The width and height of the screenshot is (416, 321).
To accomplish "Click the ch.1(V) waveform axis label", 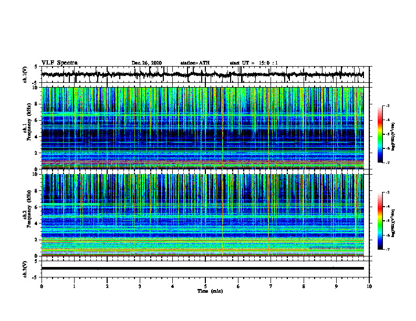I will [x=25, y=74].
